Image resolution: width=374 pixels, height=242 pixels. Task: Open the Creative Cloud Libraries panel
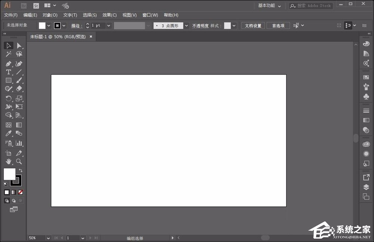[x=366, y=144]
